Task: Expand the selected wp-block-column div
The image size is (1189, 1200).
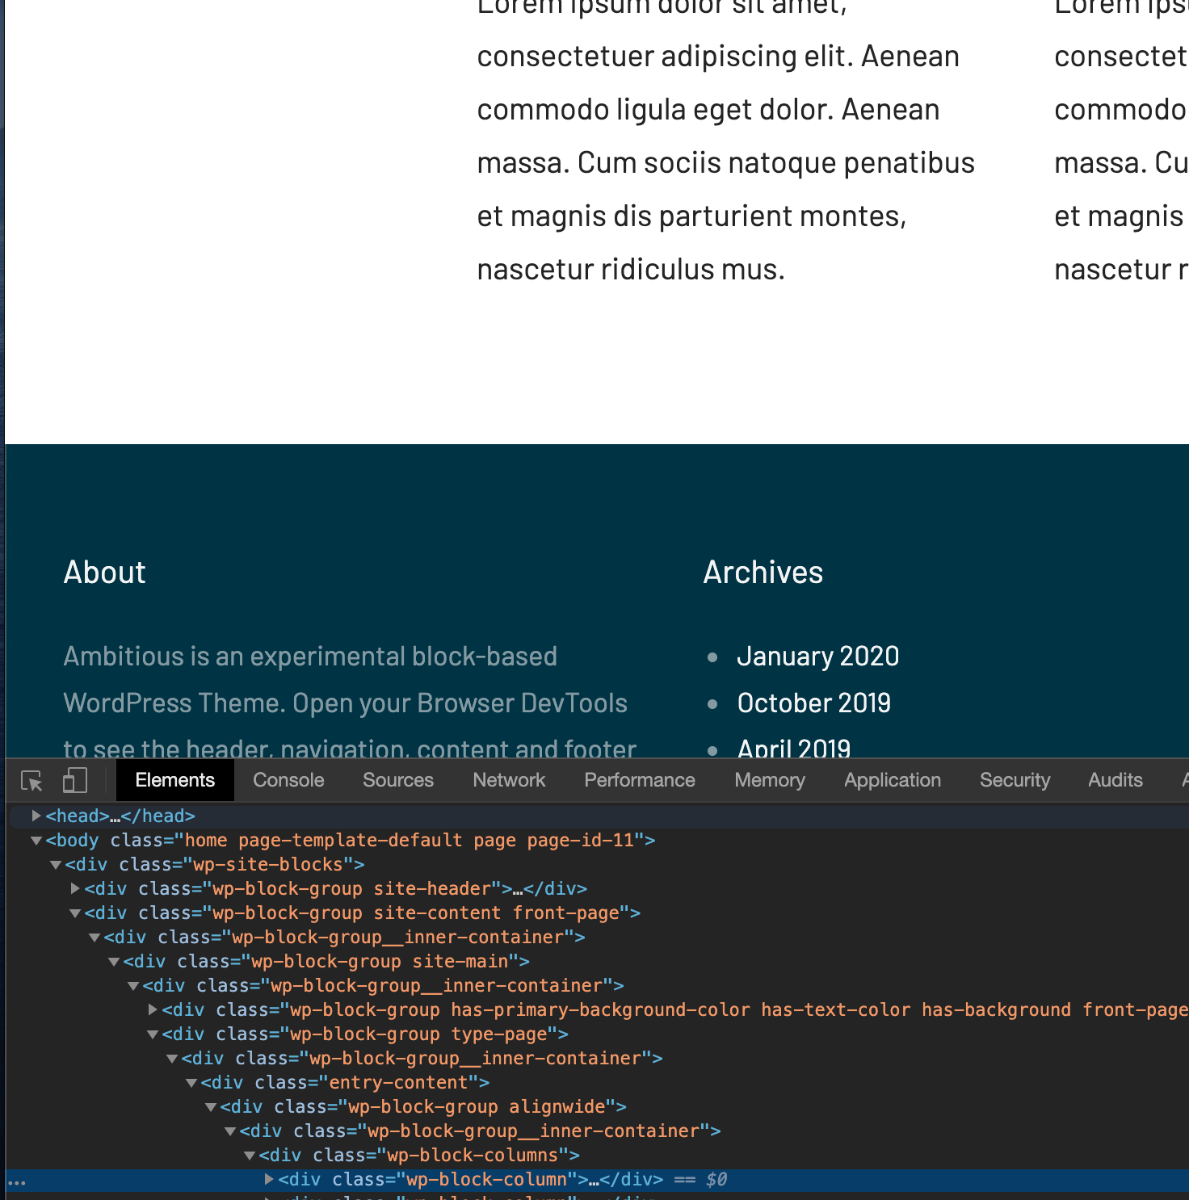Action: click(x=269, y=1179)
